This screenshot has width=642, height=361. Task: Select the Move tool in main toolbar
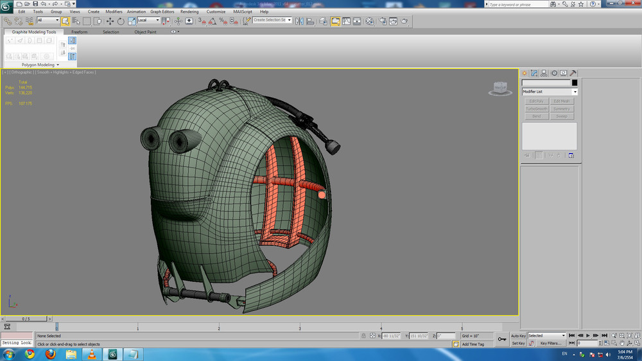click(110, 21)
